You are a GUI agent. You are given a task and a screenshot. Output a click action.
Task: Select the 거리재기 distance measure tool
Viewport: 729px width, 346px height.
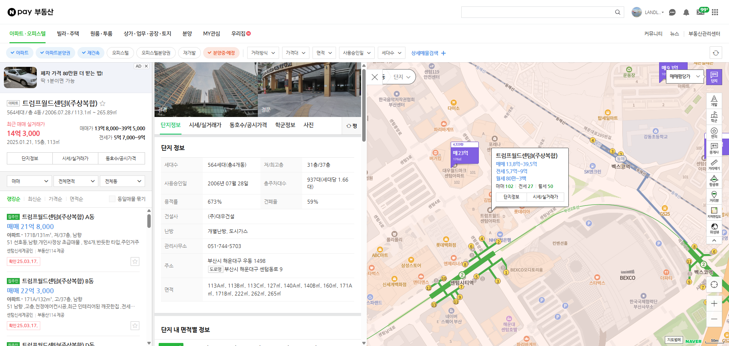(714, 164)
